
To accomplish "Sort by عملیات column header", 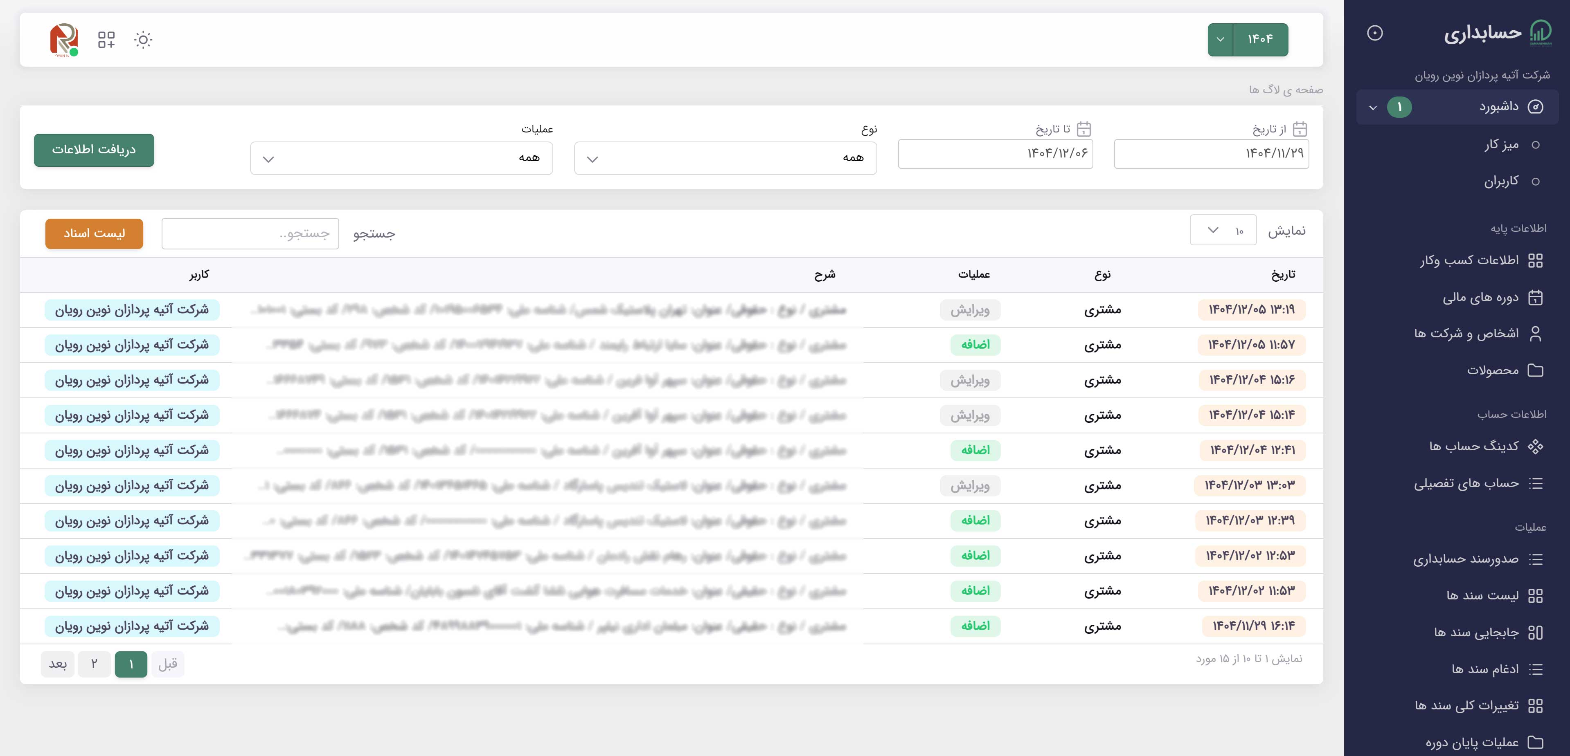I will point(974,275).
